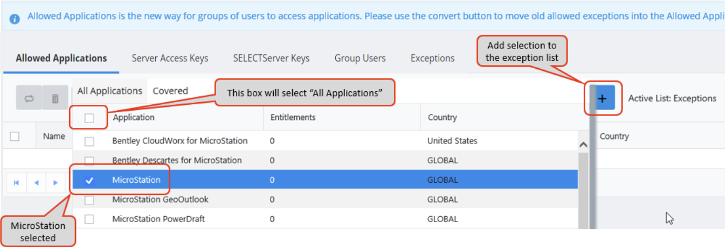
Task: Select MicroStation PowerDraft row text
Action: [158, 219]
